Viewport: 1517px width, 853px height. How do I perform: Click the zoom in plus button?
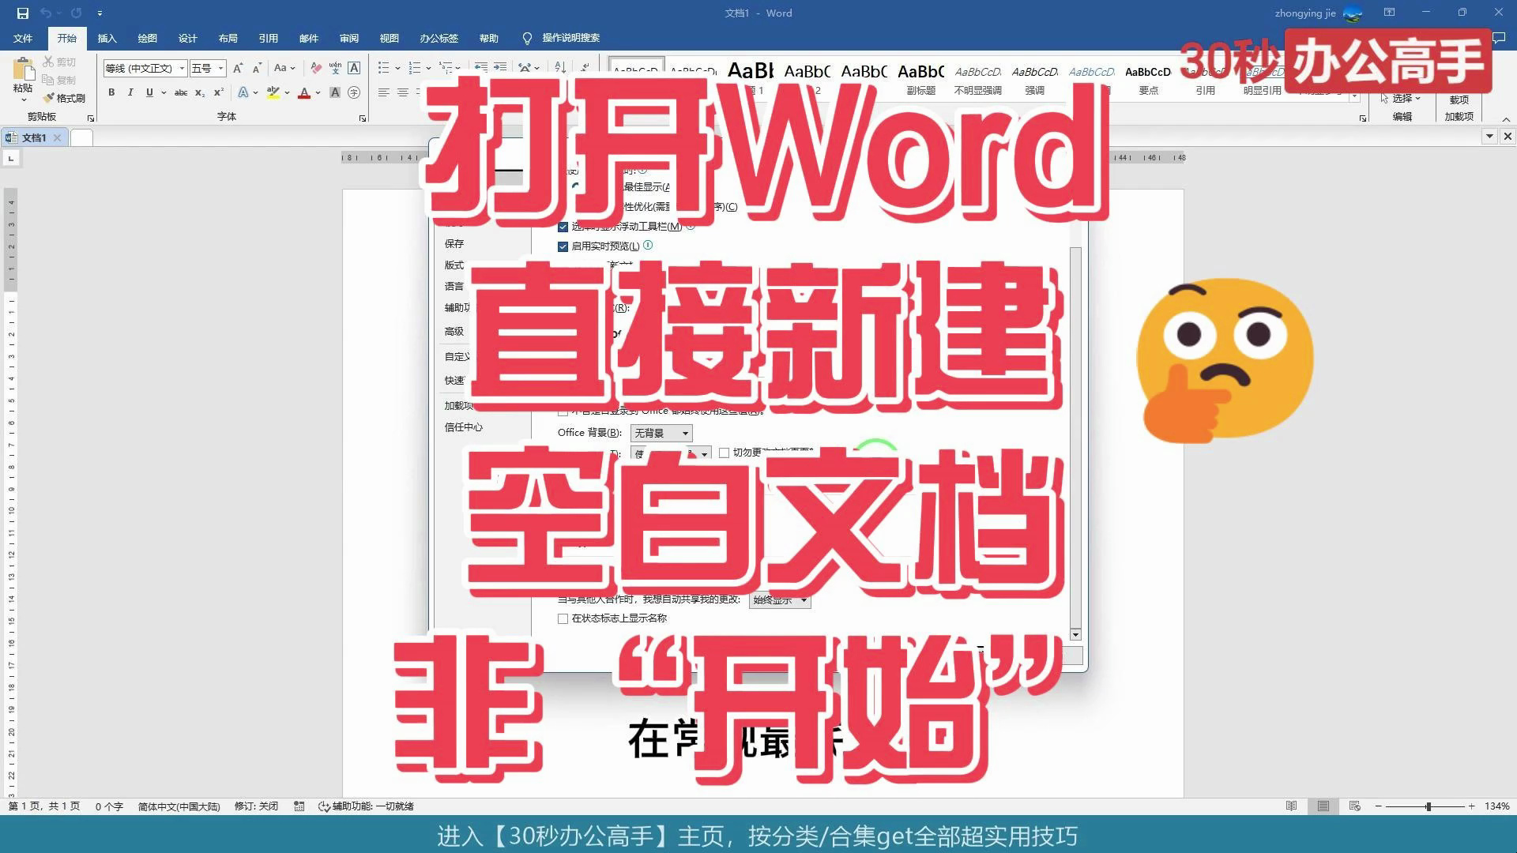pos(1471,806)
